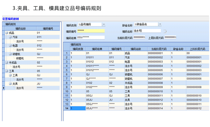Open the 编码类别 dropdown
Viewport: 210px width, 127px height.
[104, 24]
